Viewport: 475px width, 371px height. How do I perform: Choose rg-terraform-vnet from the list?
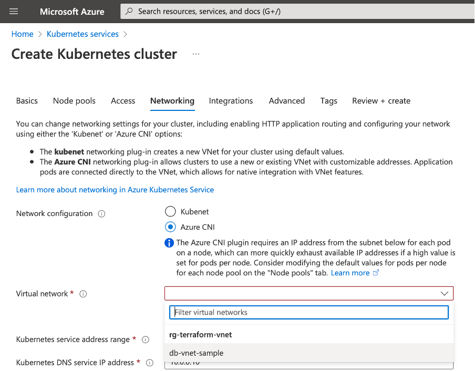[x=309, y=335]
